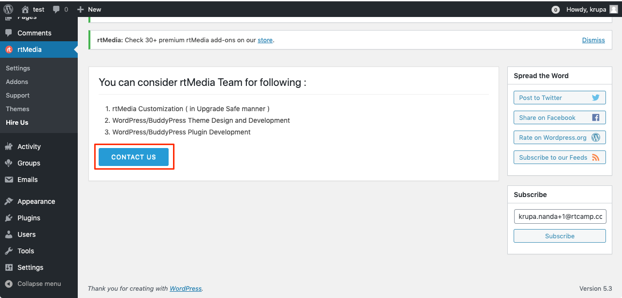The image size is (622, 298).
Task: Click the CONTACT US button
Action: tap(133, 157)
